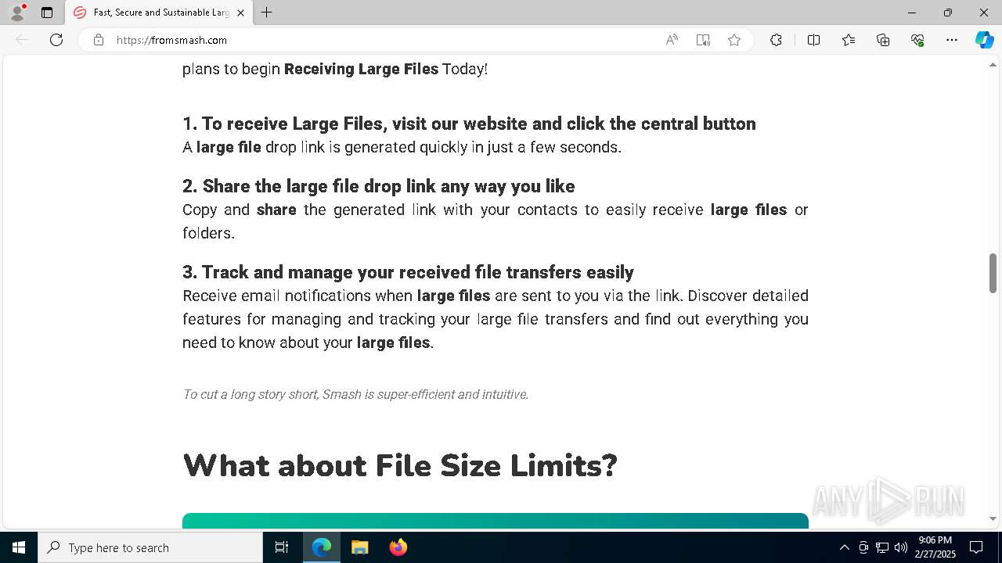The image size is (1002, 563).
Task: Open Settings and more menu
Action: (952, 40)
